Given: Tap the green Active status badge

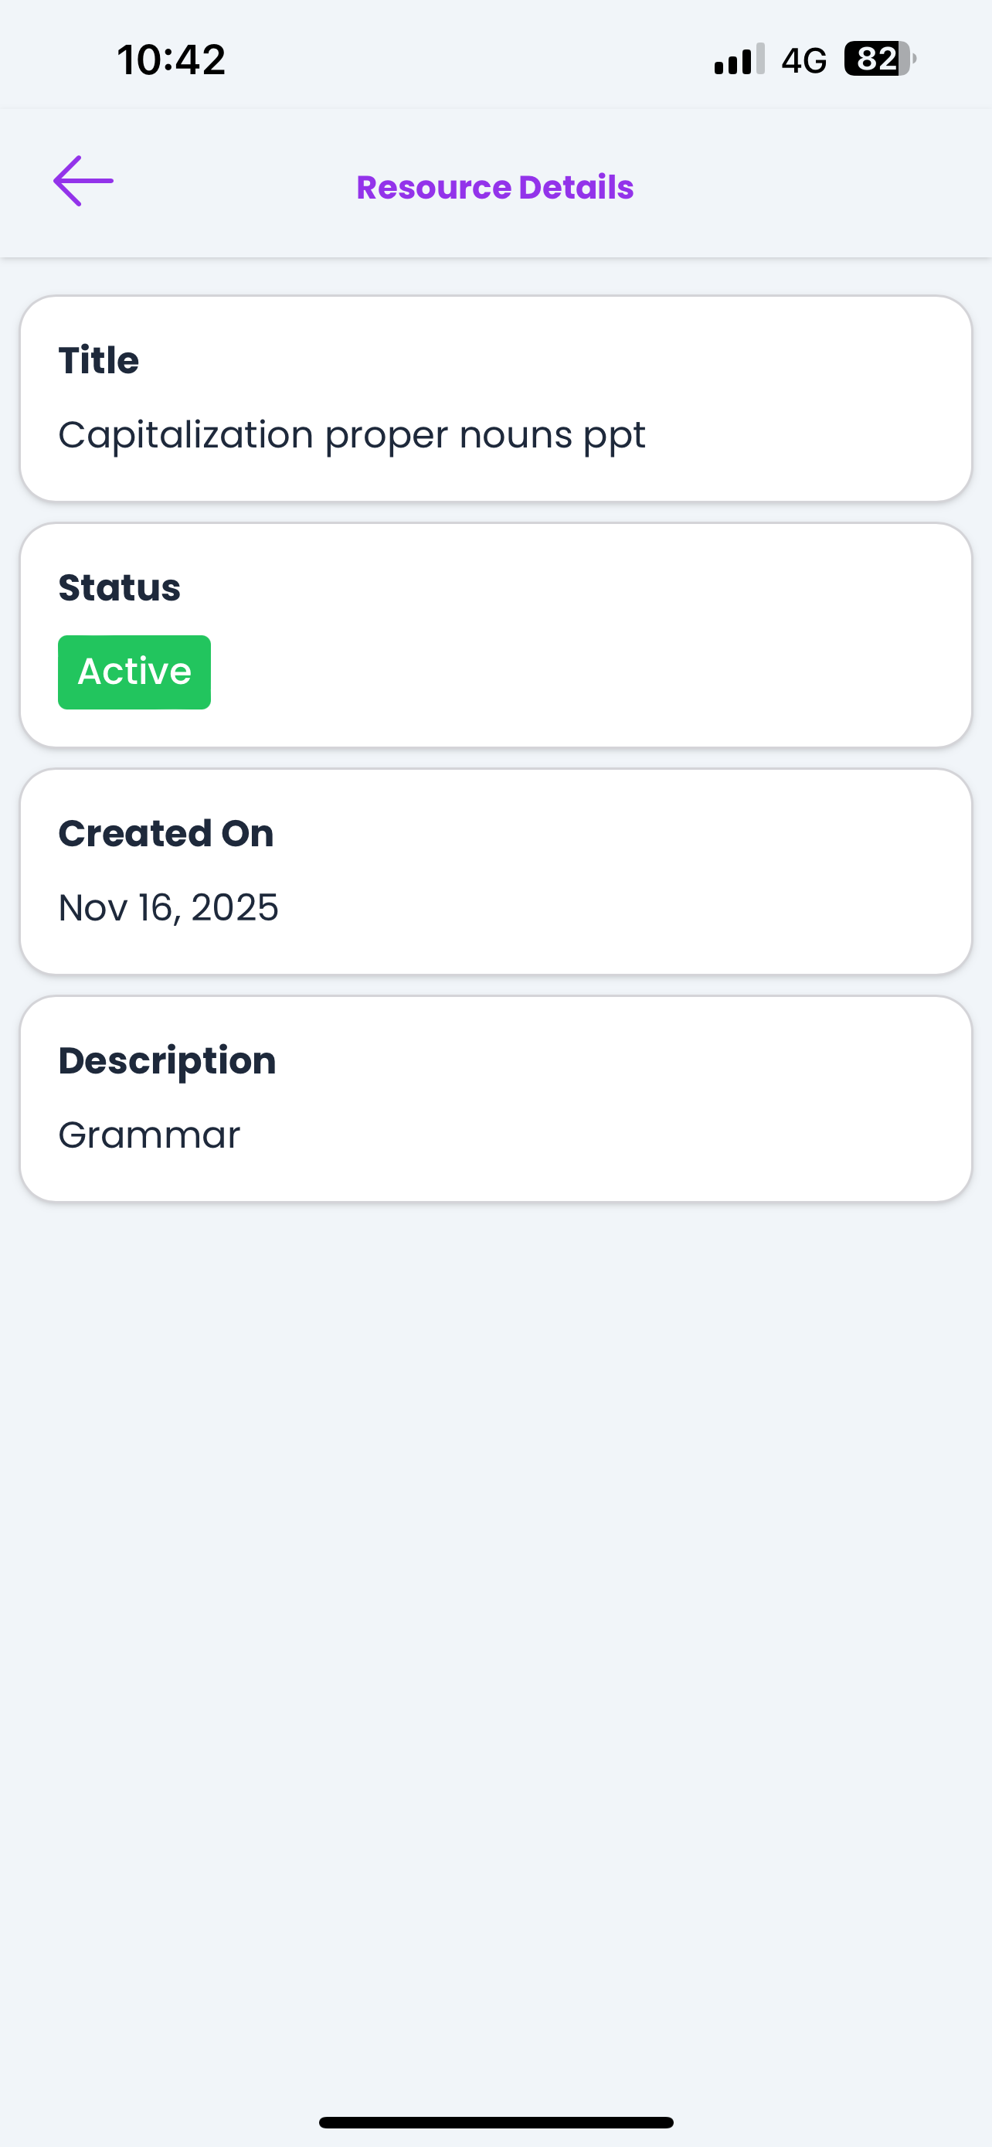Looking at the screenshot, I should click(134, 672).
